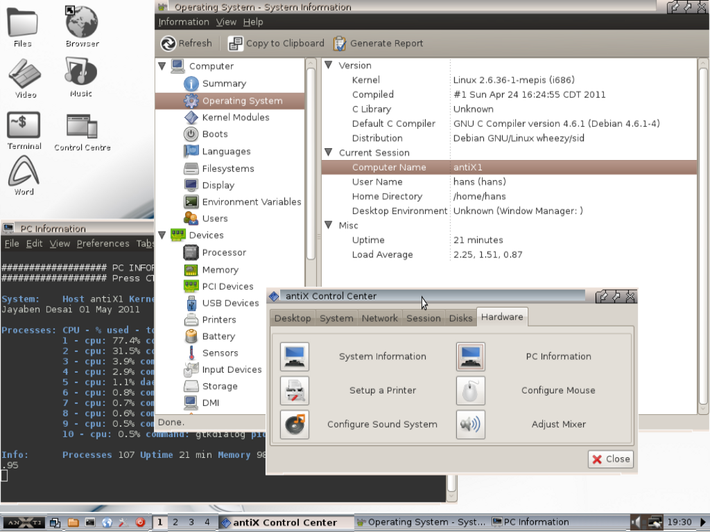Launch the Word desktop icon
Image resolution: width=710 pixels, height=532 pixels.
[x=24, y=175]
